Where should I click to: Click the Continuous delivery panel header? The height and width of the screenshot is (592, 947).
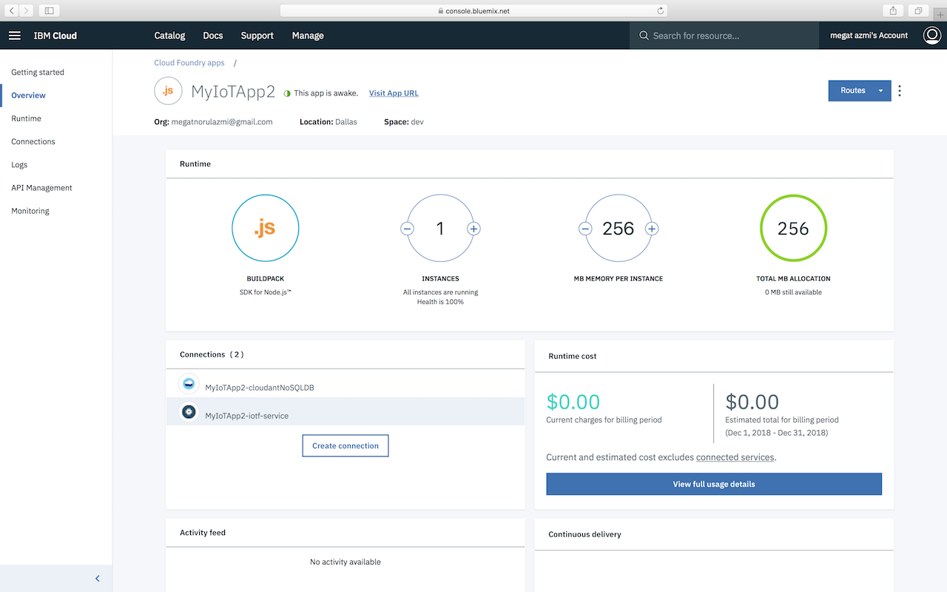584,534
